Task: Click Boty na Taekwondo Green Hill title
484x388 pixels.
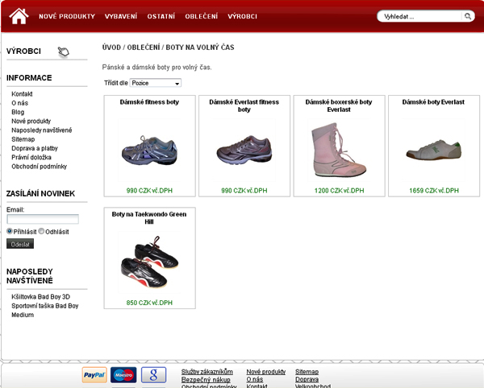Action: click(149, 217)
